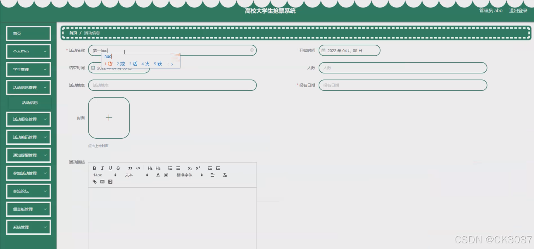The image size is (534, 249).
Task: Create an ordered numbered list
Action: click(x=170, y=168)
